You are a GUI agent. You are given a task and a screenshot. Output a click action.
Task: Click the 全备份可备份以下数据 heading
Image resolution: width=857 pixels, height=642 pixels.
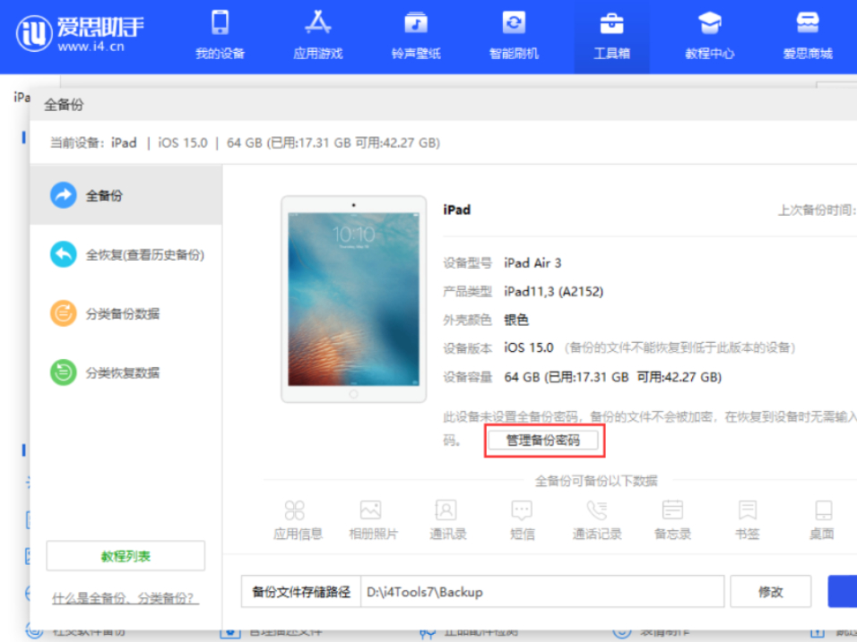(596, 481)
